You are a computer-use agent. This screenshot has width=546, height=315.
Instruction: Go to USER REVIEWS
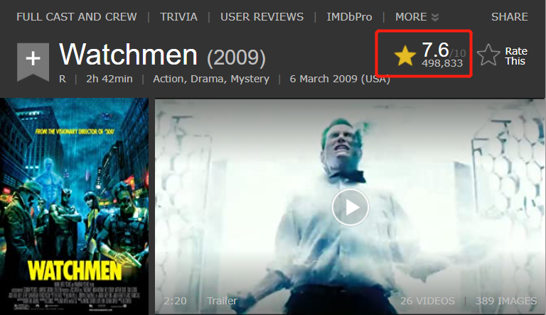[x=262, y=17]
